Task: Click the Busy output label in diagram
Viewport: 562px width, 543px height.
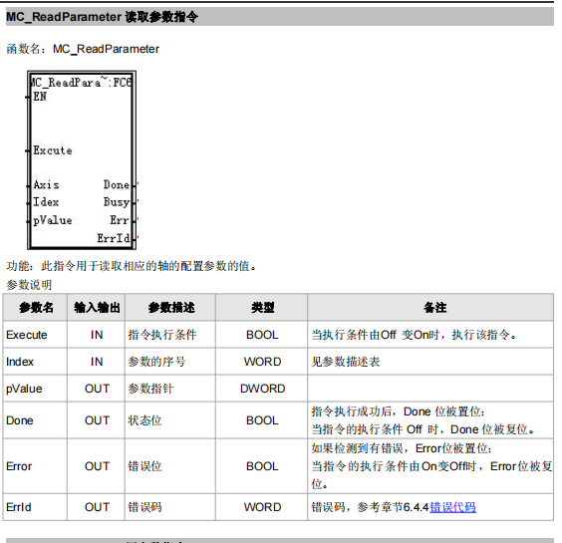Action: [117, 202]
